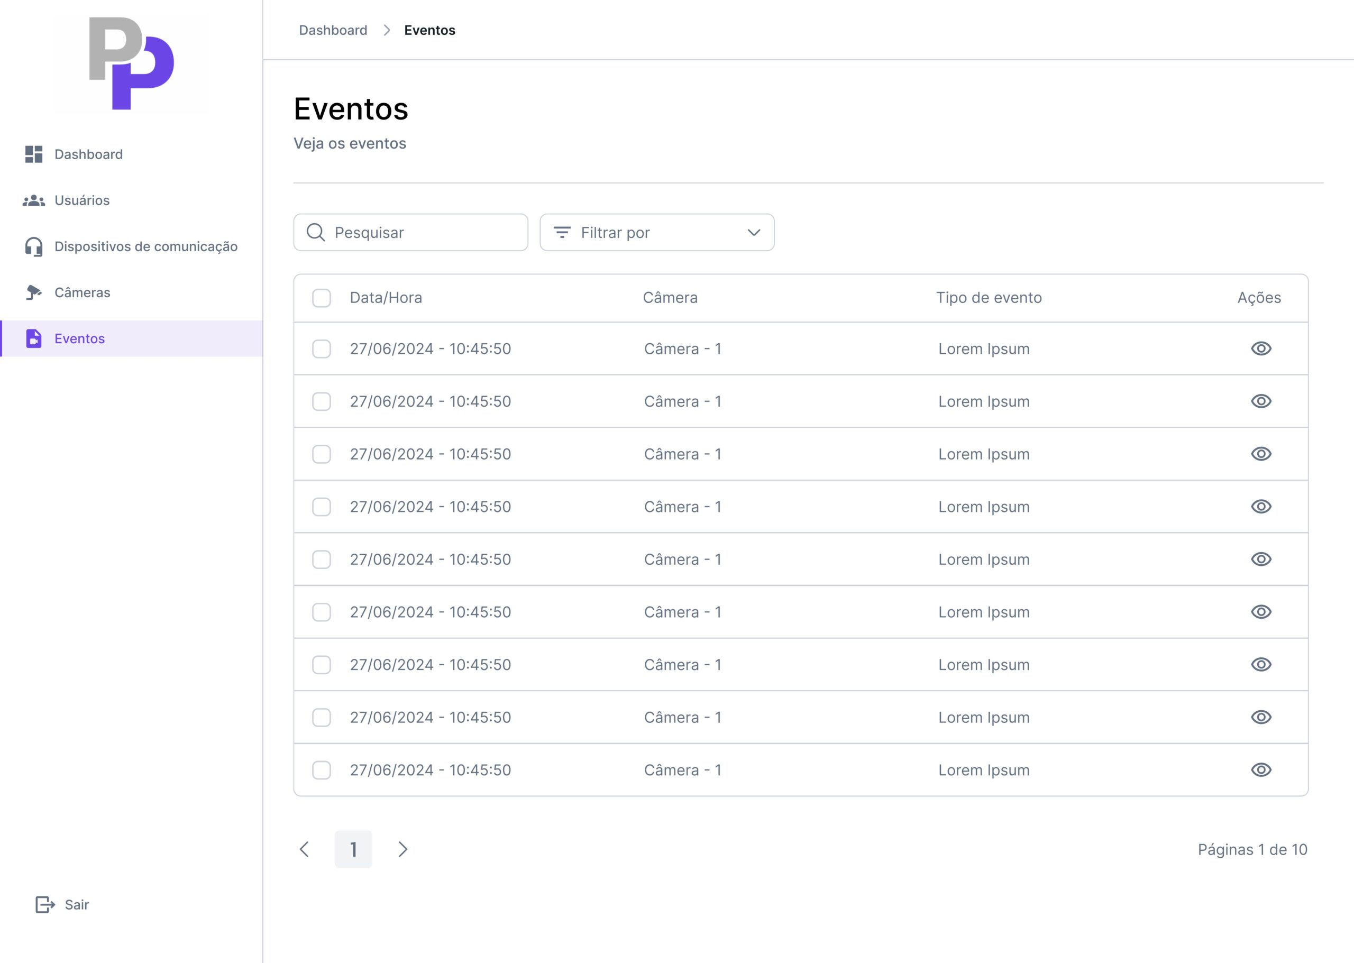Go to previous page with left chevron
Image resolution: width=1354 pixels, height=963 pixels.
tap(304, 849)
